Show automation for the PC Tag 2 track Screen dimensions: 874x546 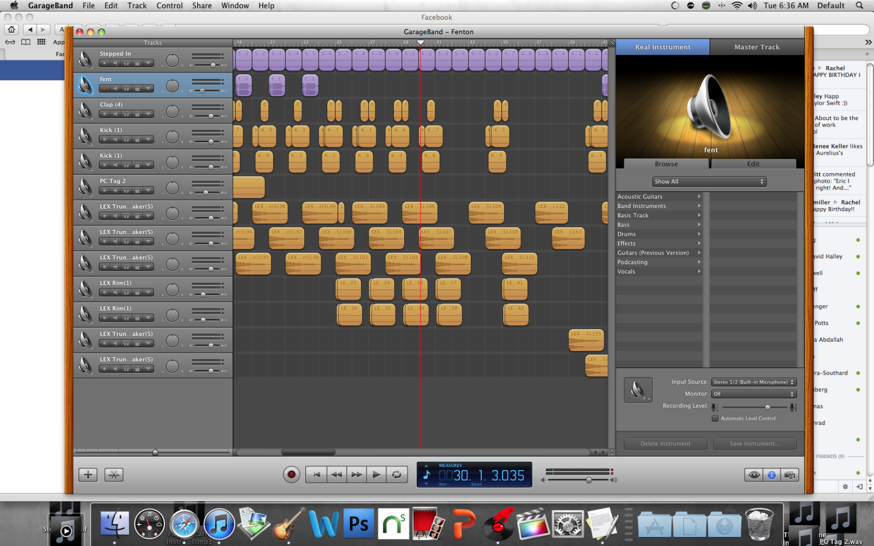pos(148,191)
